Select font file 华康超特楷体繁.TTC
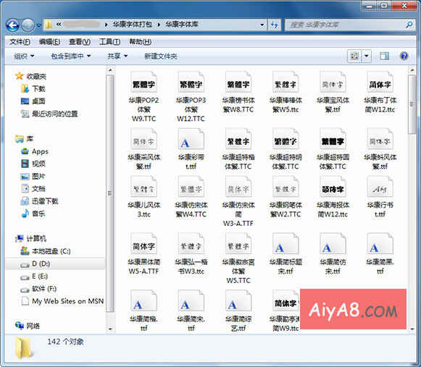The height and width of the screenshot is (367, 421). [238, 149]
